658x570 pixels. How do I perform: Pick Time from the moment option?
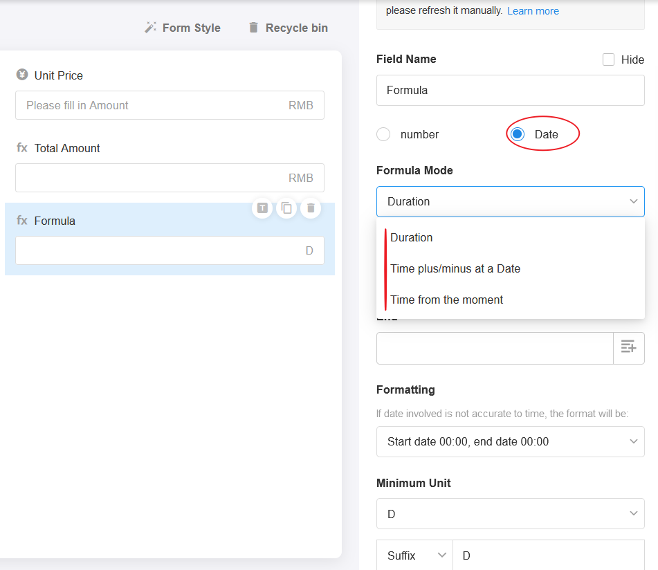(x=446, y=300)
